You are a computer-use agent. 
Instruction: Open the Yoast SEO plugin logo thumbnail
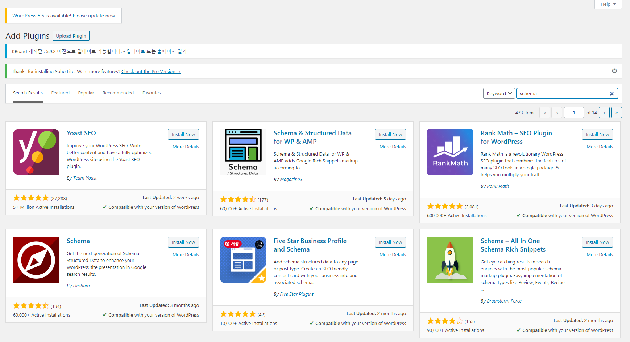tap(36, 152)
